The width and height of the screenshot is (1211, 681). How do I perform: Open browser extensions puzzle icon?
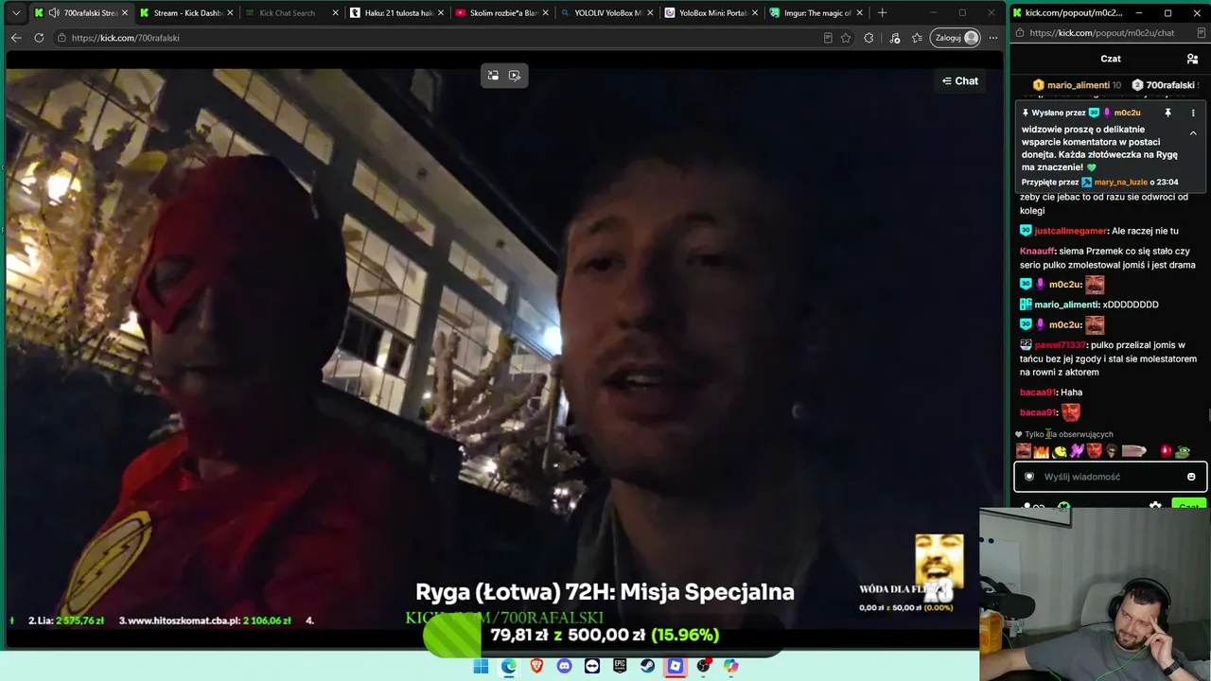(869, 38)
